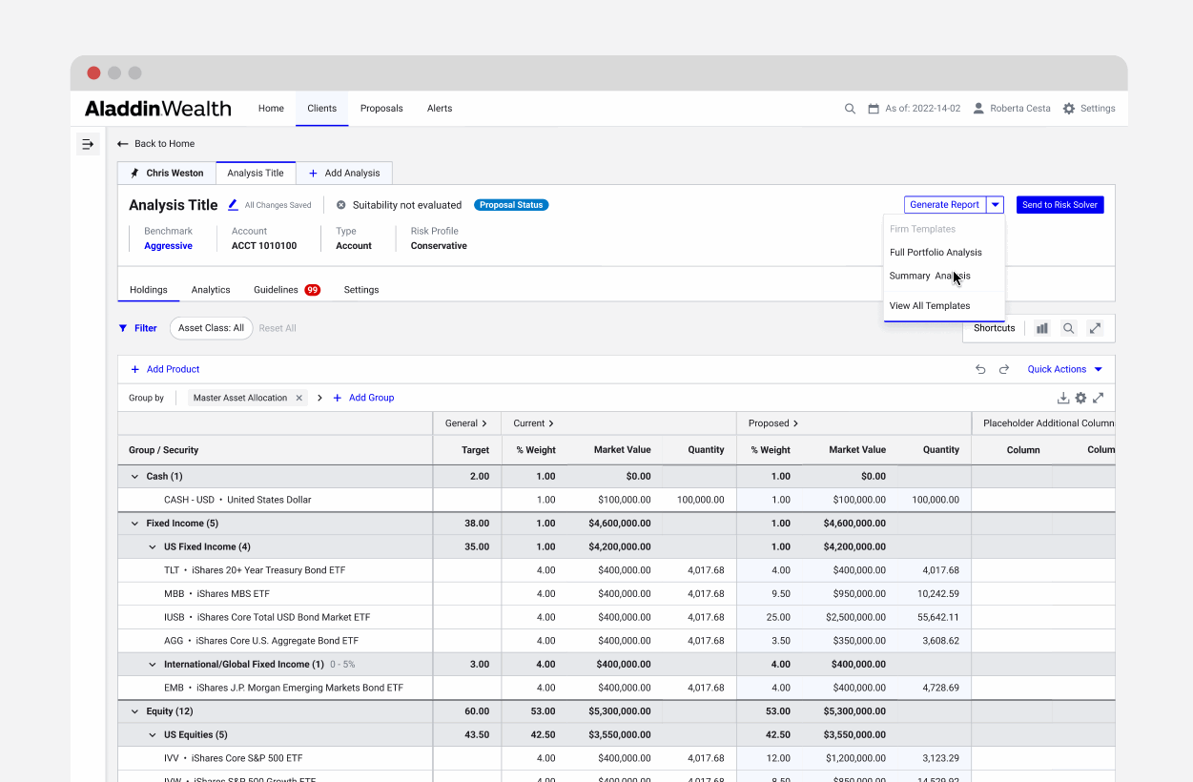1193x782 pixels.
Task: Remove Master Asset Allocation group chip
Action: point(298,398)
